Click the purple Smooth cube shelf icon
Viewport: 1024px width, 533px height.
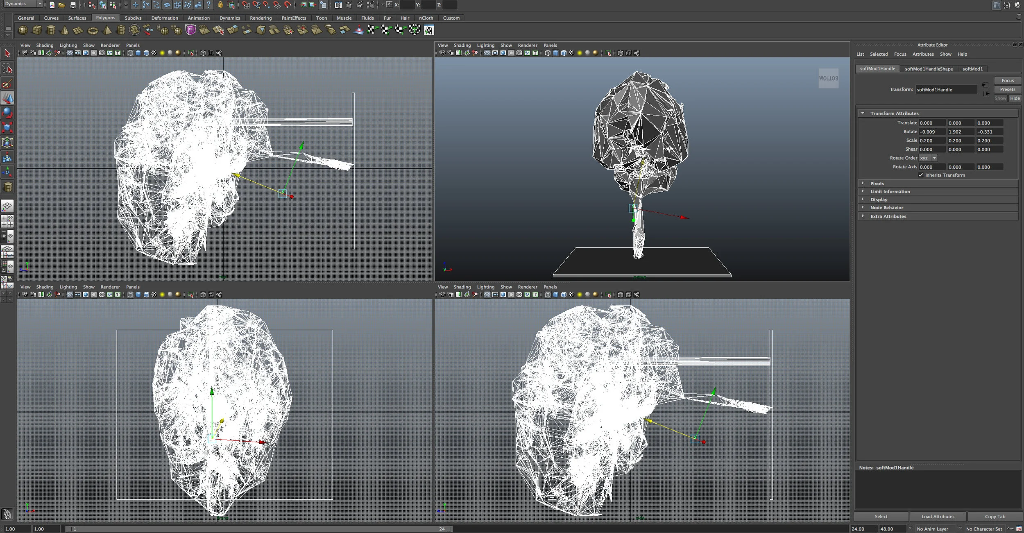pos(190,30)
